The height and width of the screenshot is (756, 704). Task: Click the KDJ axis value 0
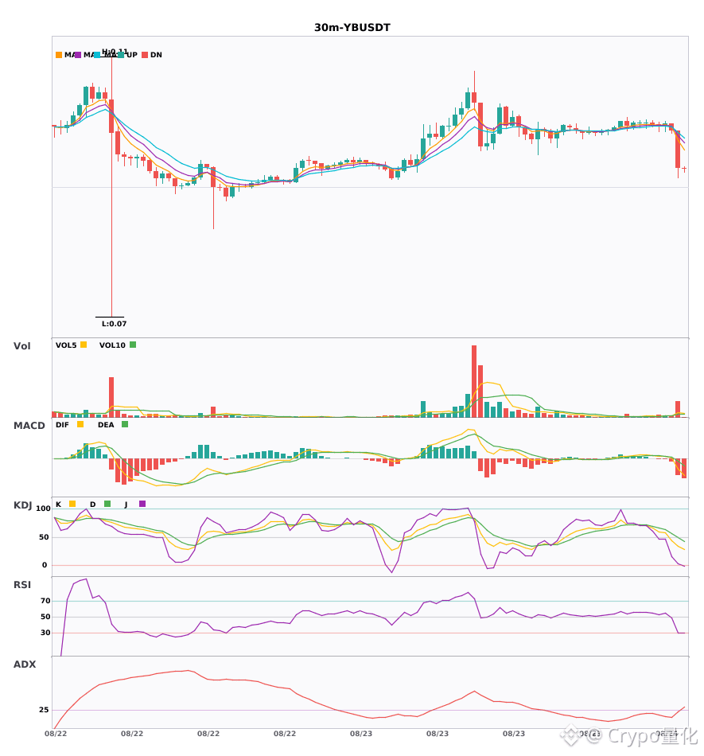pos(45,565)
